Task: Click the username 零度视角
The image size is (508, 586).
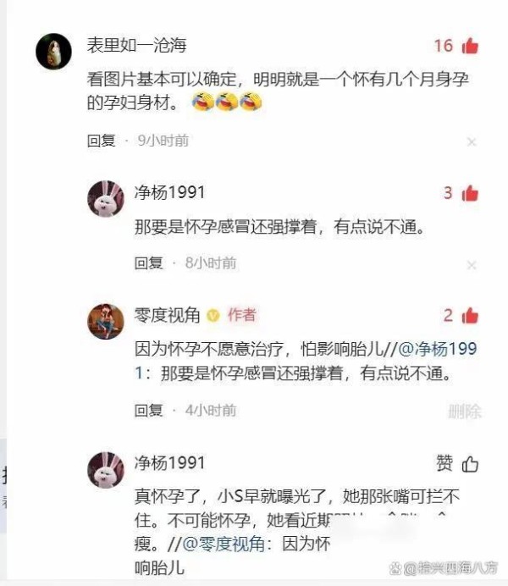Action: (168, 315)
